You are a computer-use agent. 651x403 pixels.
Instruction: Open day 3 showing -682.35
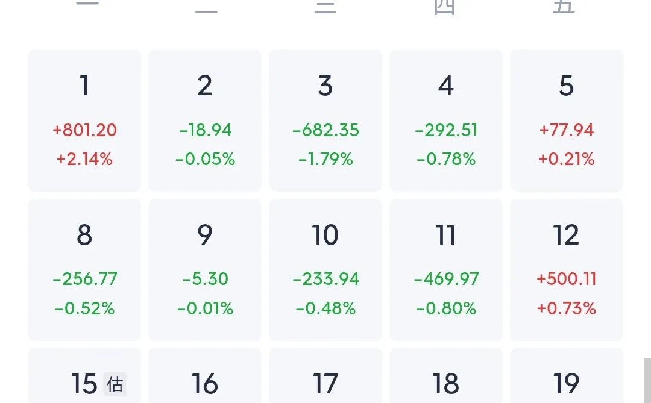click(325, 120)
